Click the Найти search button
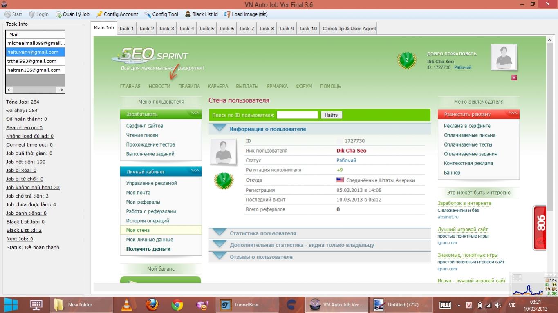The height and width of the screenshot is (313, 558). click(x=332, y=115)
